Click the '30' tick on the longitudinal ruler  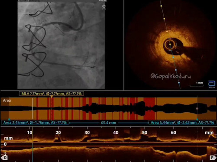(x=87, y=133)
